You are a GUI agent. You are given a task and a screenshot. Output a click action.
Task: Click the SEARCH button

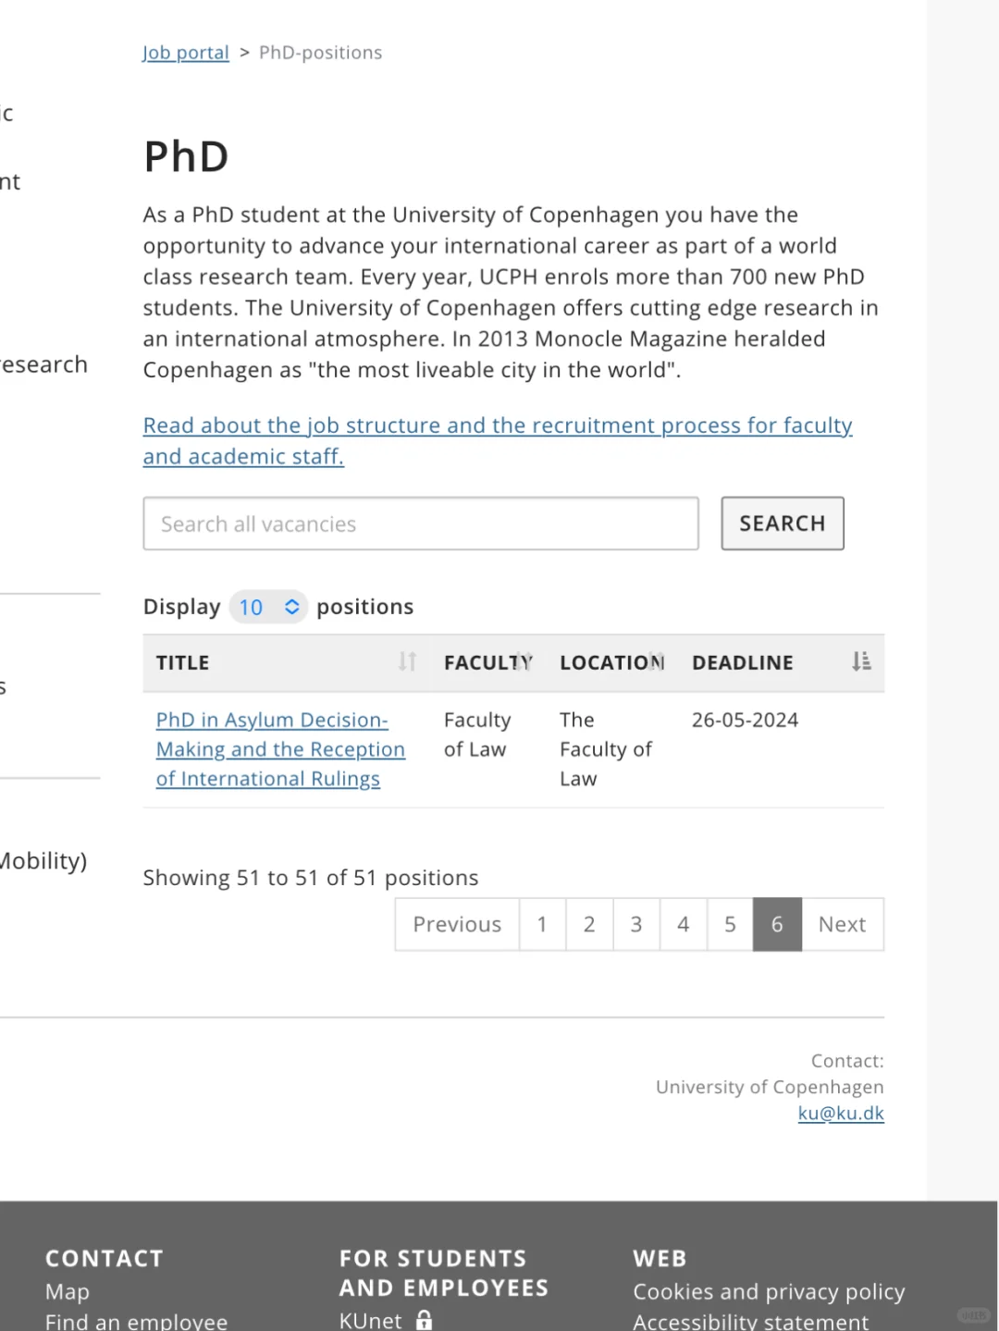click(x=783, y=524)
